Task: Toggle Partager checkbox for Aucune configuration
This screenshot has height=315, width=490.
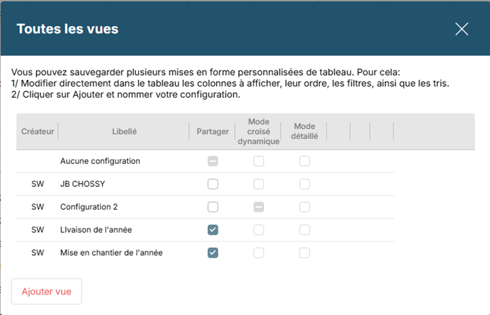Action: point(213,161)
